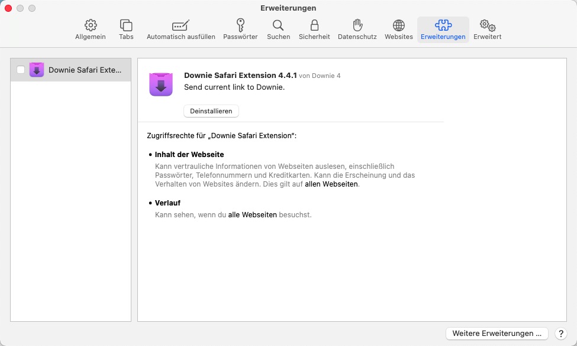
Task: Close the Erweiterungen preferences window
Action: 8,8
